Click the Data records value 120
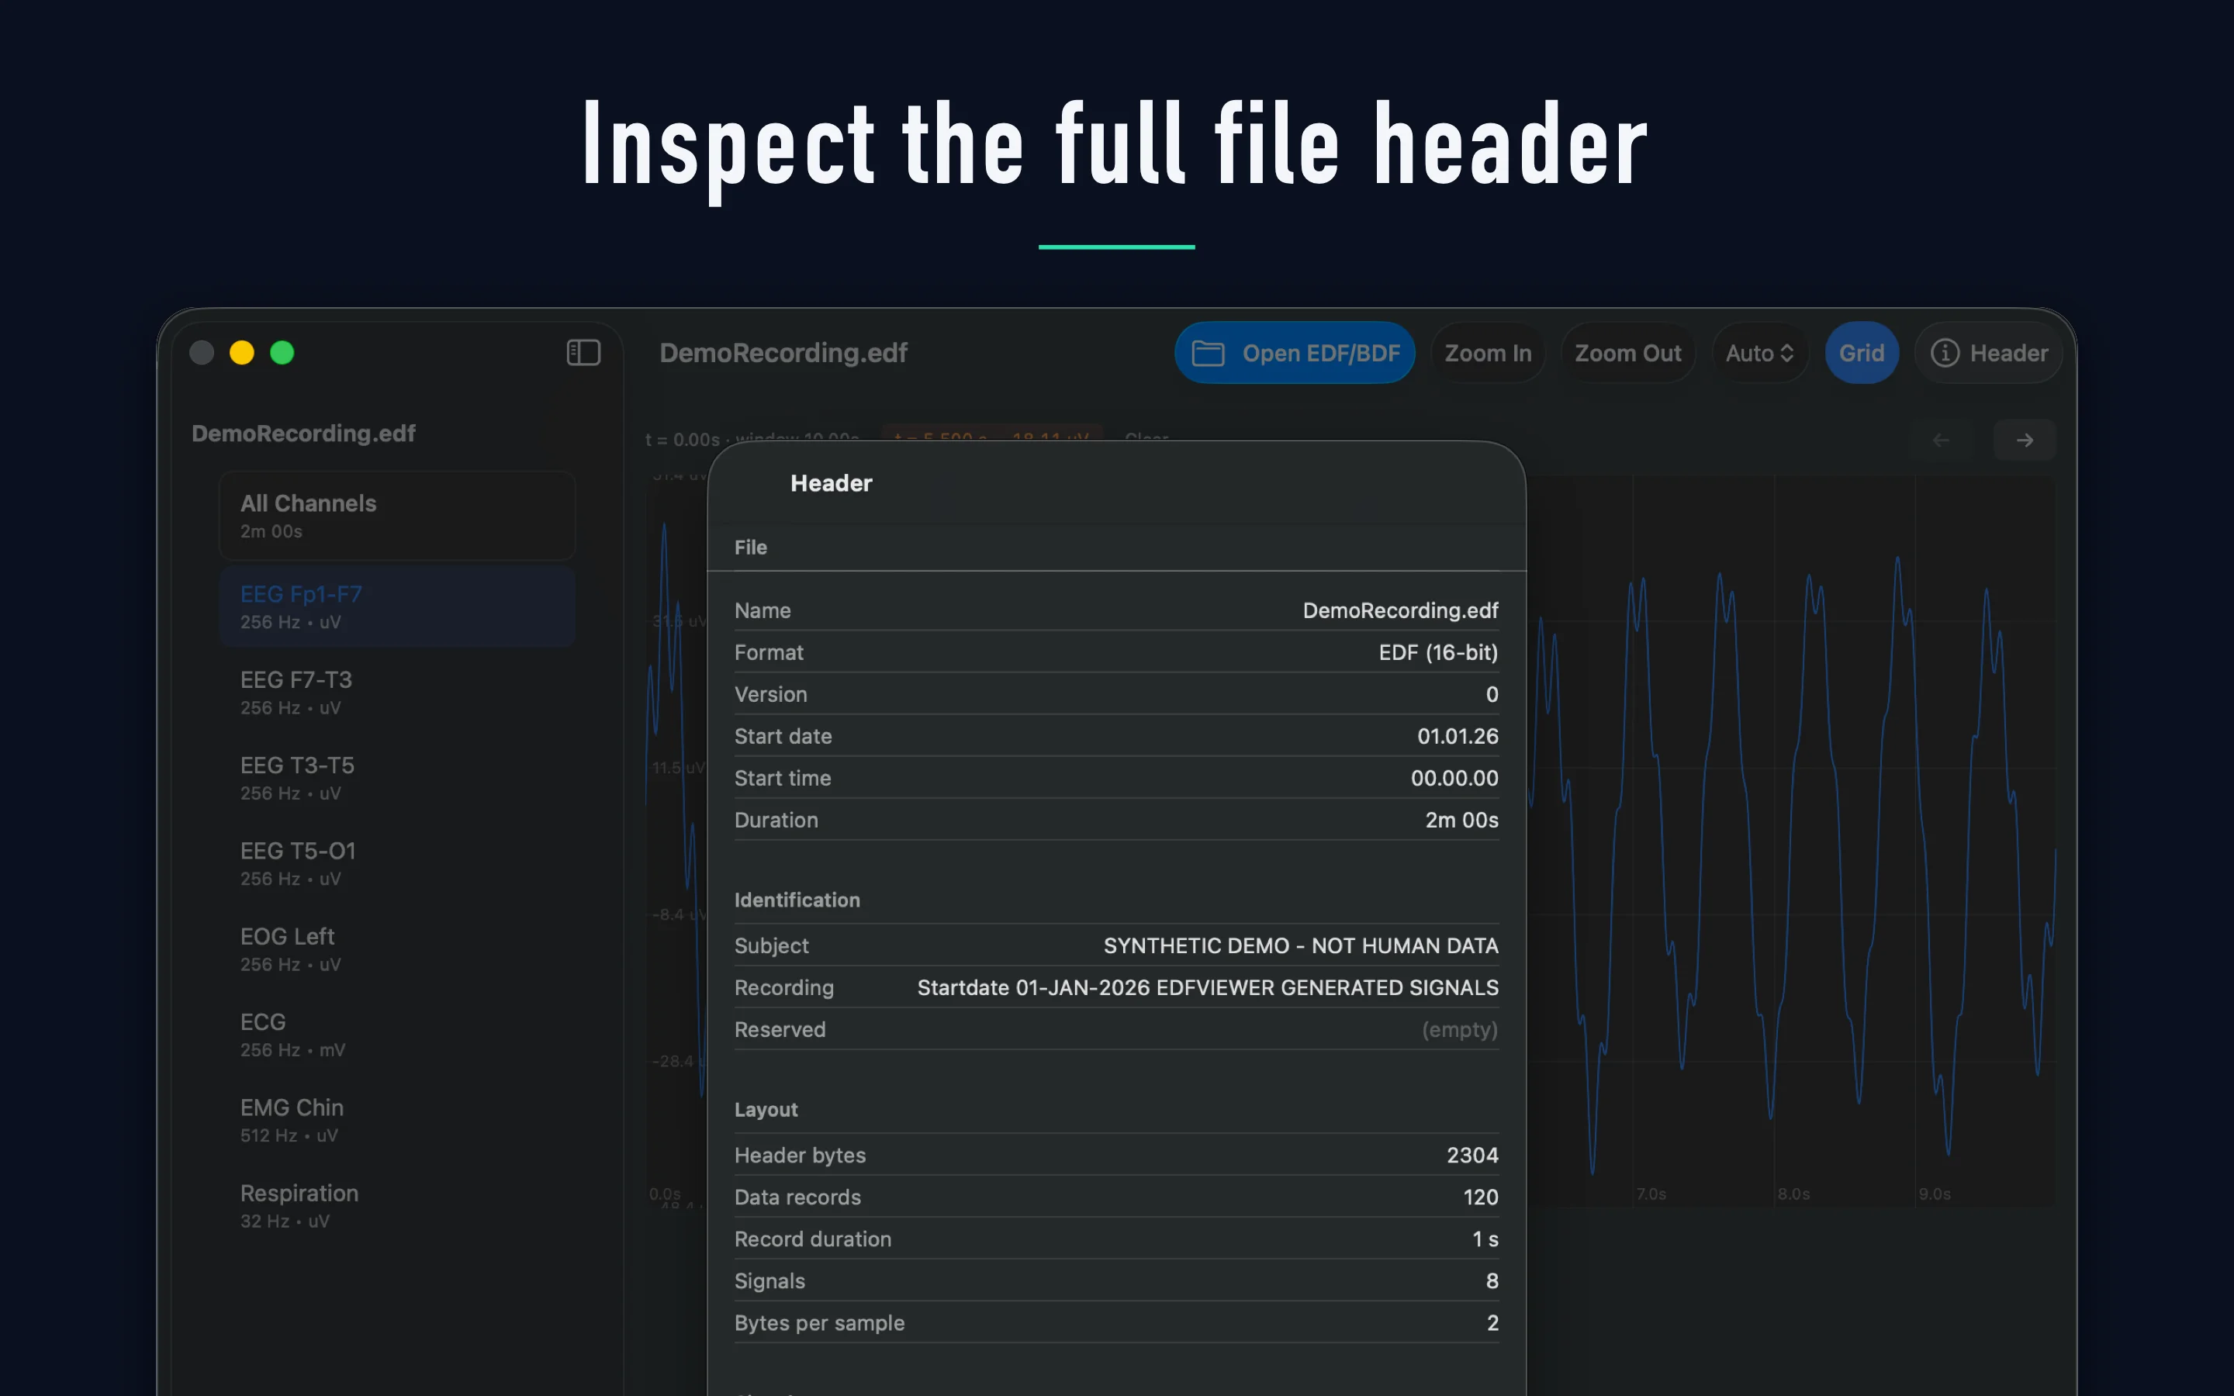The height and width of the screenshot is (1396, 2234). click(1481, 1197)
